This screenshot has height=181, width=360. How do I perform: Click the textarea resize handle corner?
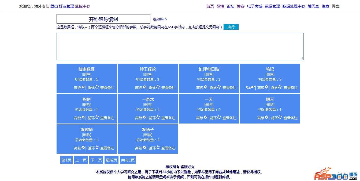[302, 58]
